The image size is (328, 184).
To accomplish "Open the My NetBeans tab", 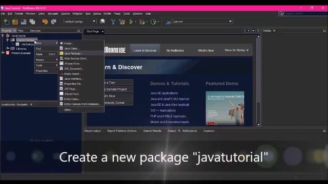I will tap(175, 51).
